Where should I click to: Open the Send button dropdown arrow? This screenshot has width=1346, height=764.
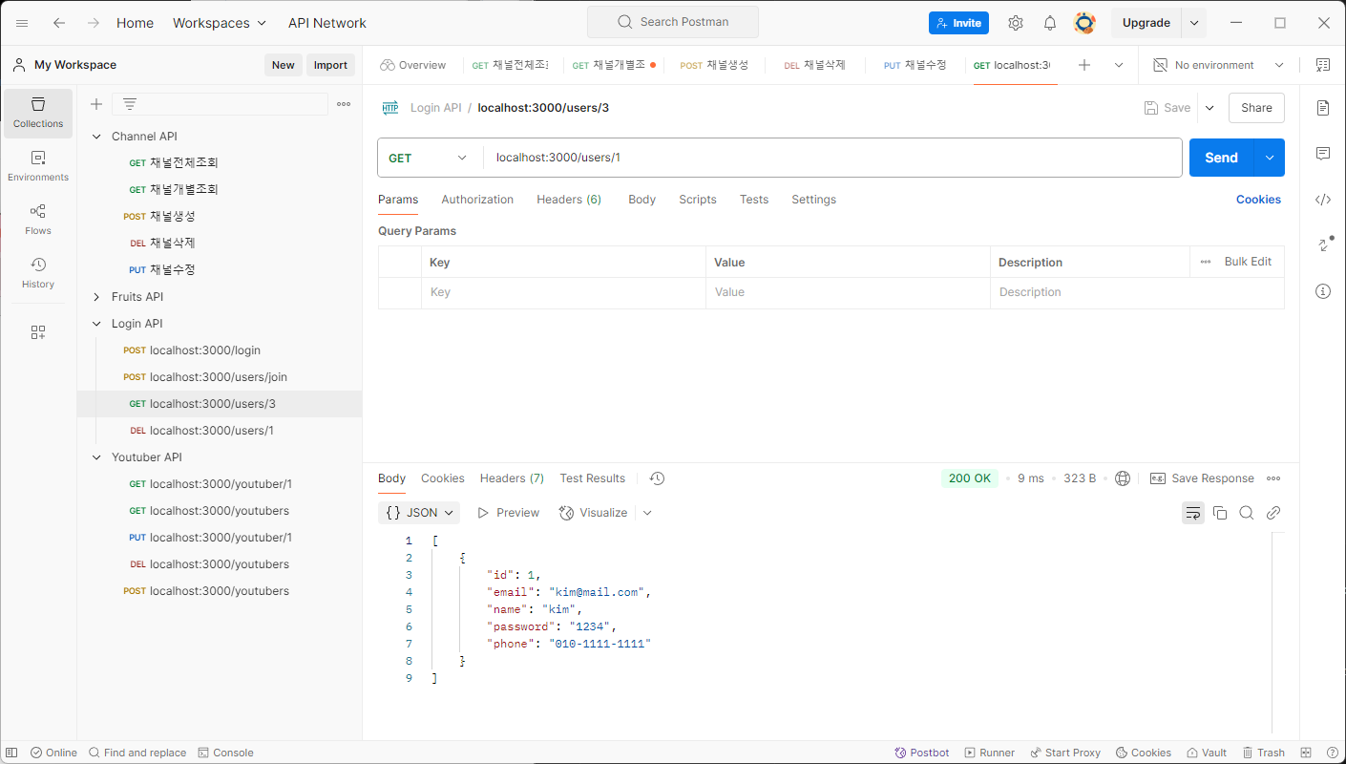(x=1269, y=158)
